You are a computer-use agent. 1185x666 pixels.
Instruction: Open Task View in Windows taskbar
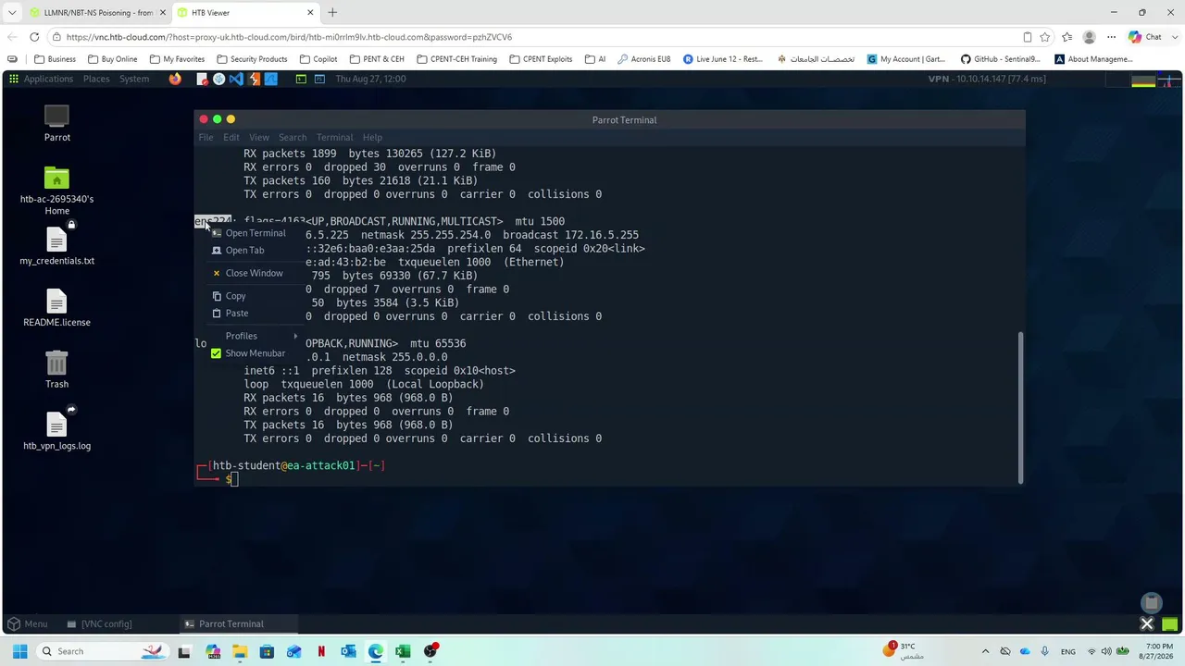[x=184, y=651]
